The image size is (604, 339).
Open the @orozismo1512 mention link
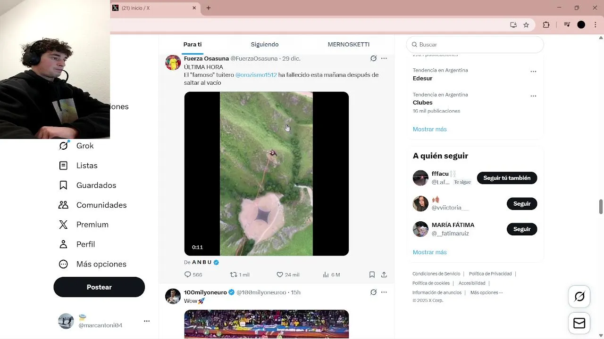tap(256, 75)
